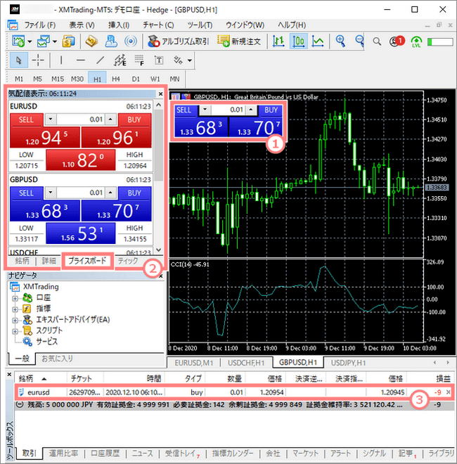Switch to ティック tab in Market Watch
Viewport: 457px width, 464px height.
128,261
